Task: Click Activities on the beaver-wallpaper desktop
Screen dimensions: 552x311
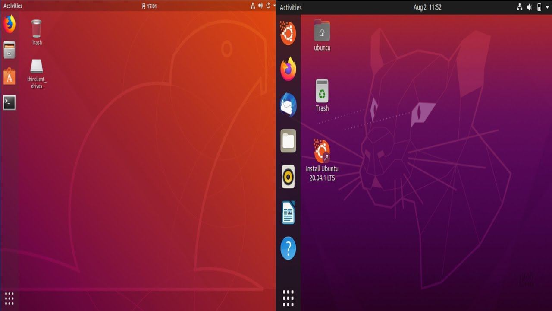Action: (13, 6)
